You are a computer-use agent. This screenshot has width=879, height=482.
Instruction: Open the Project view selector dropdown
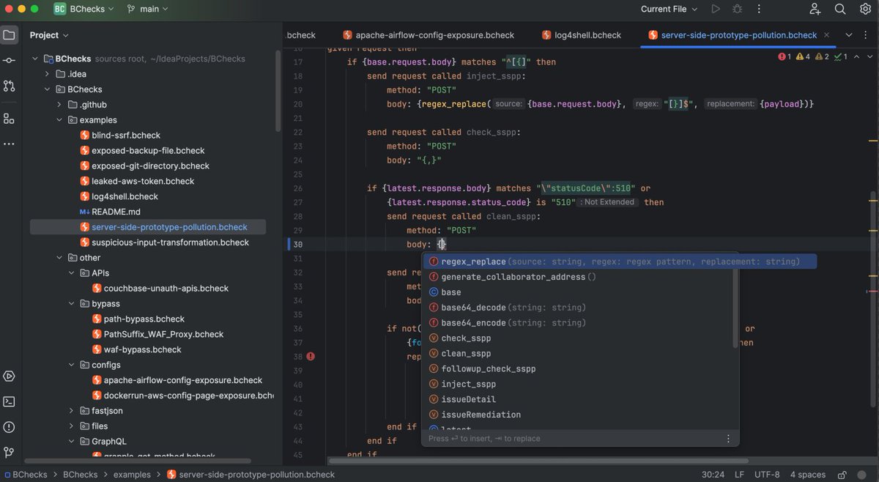[x=49, y=35]
